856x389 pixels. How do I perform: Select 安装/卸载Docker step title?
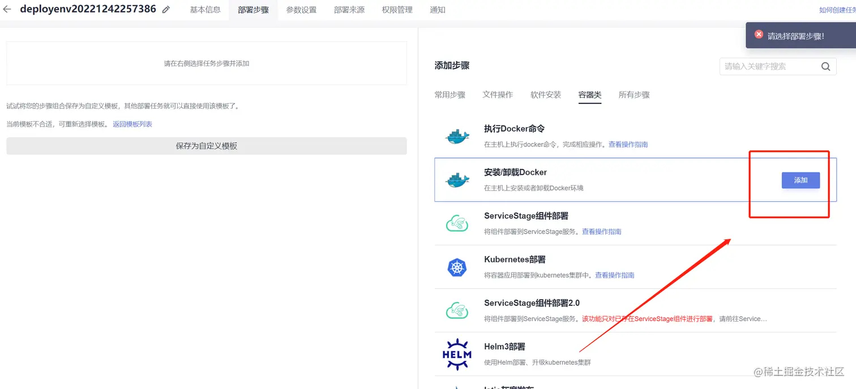point(515,172)
